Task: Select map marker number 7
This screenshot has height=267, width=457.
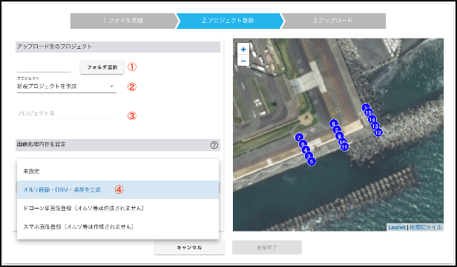Action: coord(299,137)
